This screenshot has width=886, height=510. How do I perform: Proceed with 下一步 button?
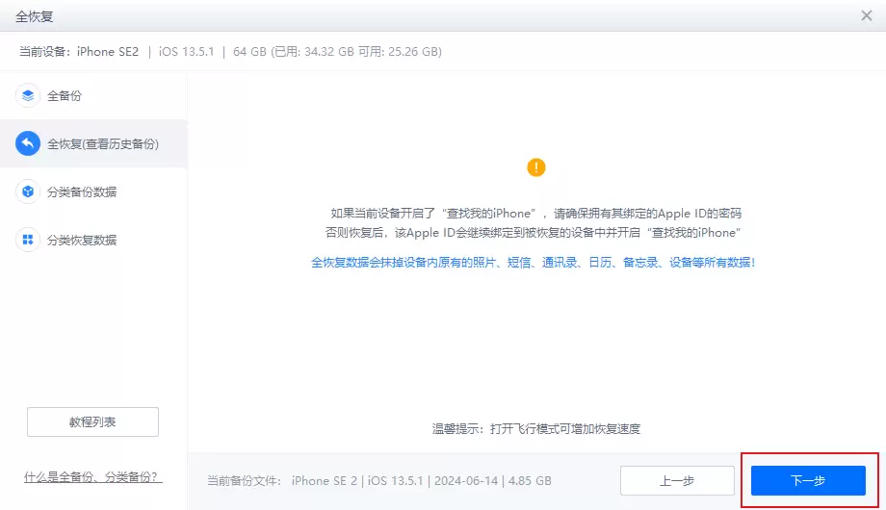pos(808,480)
